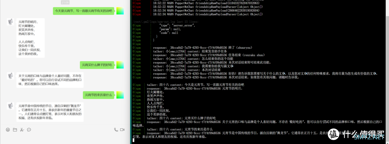The height and width of the screenshot is (144, 389).
Task: Select the scissors screenshot tool
Action: coord(22,130)
